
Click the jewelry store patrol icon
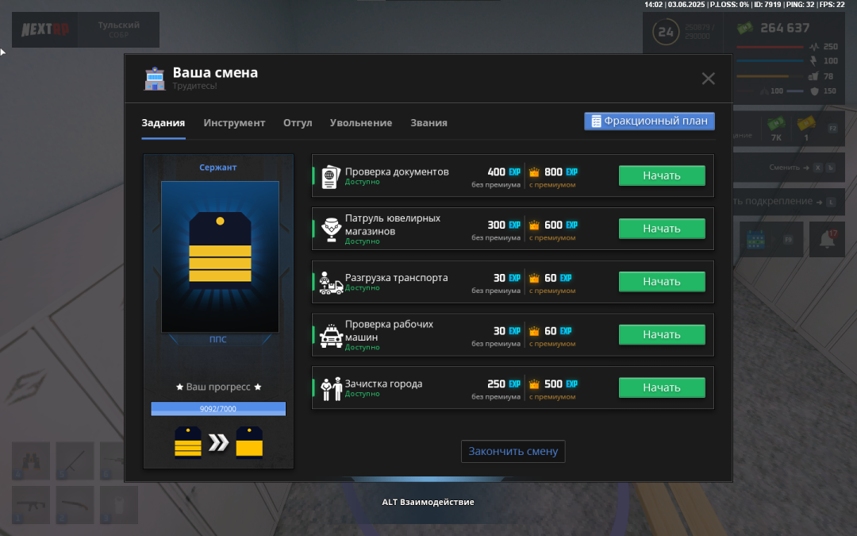pos(331,229)
